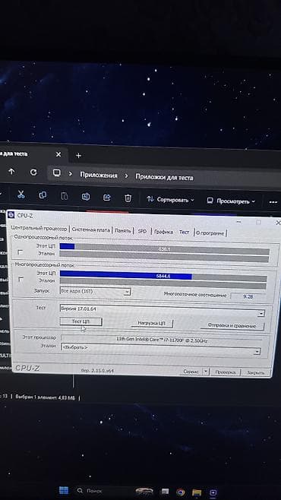Screen dimensions: 281x500
Task: Click 'Выбран 1 элемент: 4,83 МБ' status text
Action: coord(45,397)
